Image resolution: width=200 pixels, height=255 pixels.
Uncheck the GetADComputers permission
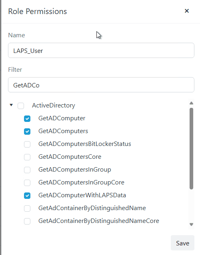coord(27,132)
